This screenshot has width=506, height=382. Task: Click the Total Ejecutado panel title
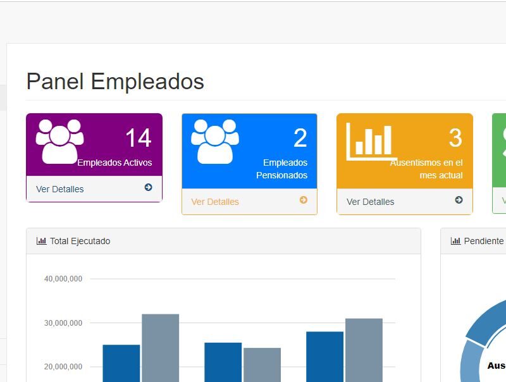[80, 241]
